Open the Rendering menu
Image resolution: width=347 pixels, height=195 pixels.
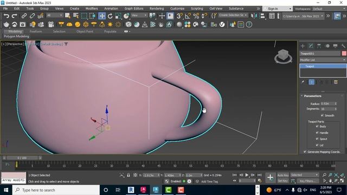click(157, 9)
